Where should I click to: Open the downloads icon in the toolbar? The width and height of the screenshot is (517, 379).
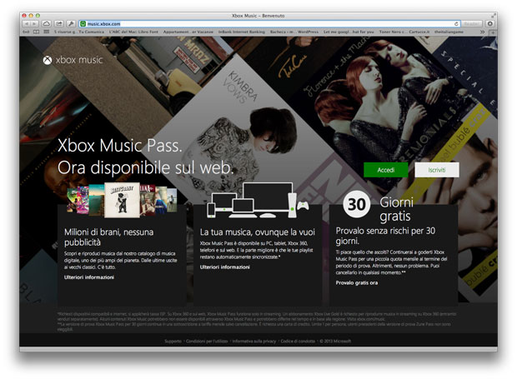(490, 23)
